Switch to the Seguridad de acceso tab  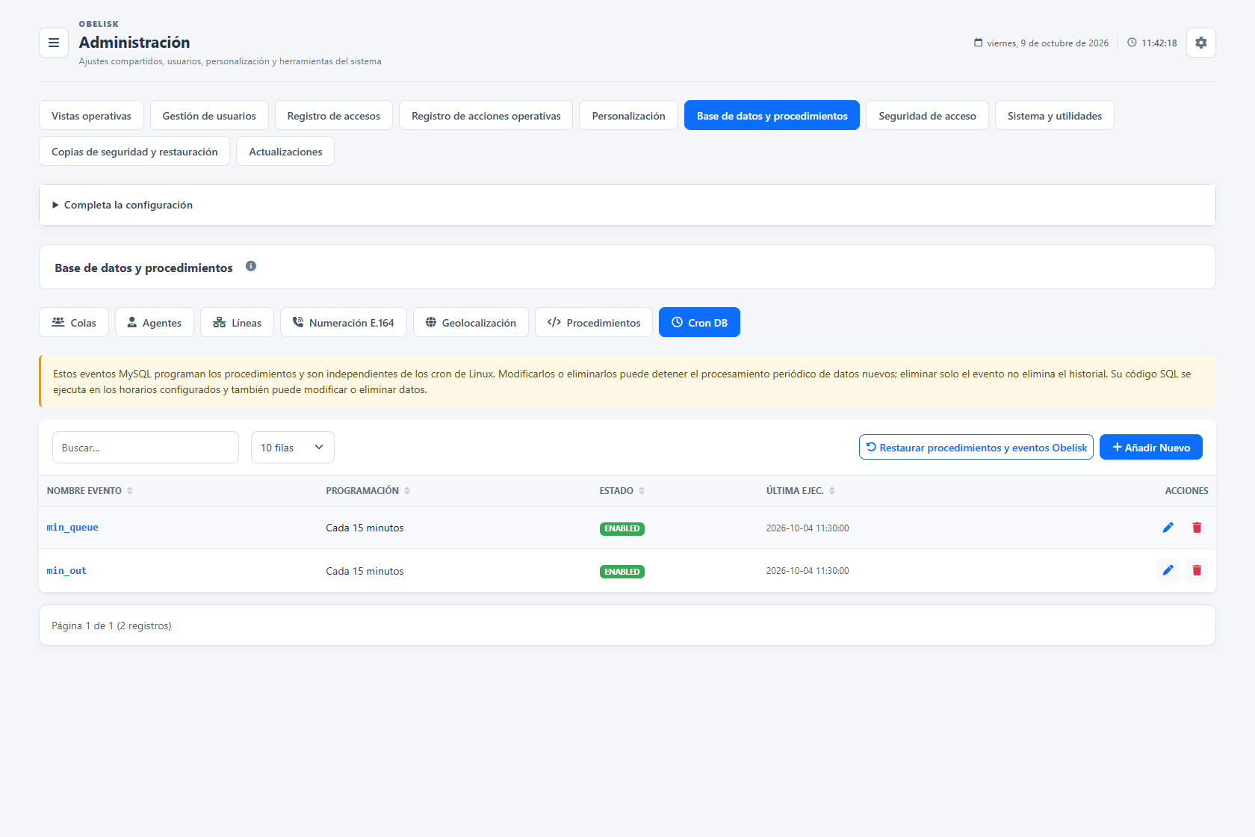point(927,116)
